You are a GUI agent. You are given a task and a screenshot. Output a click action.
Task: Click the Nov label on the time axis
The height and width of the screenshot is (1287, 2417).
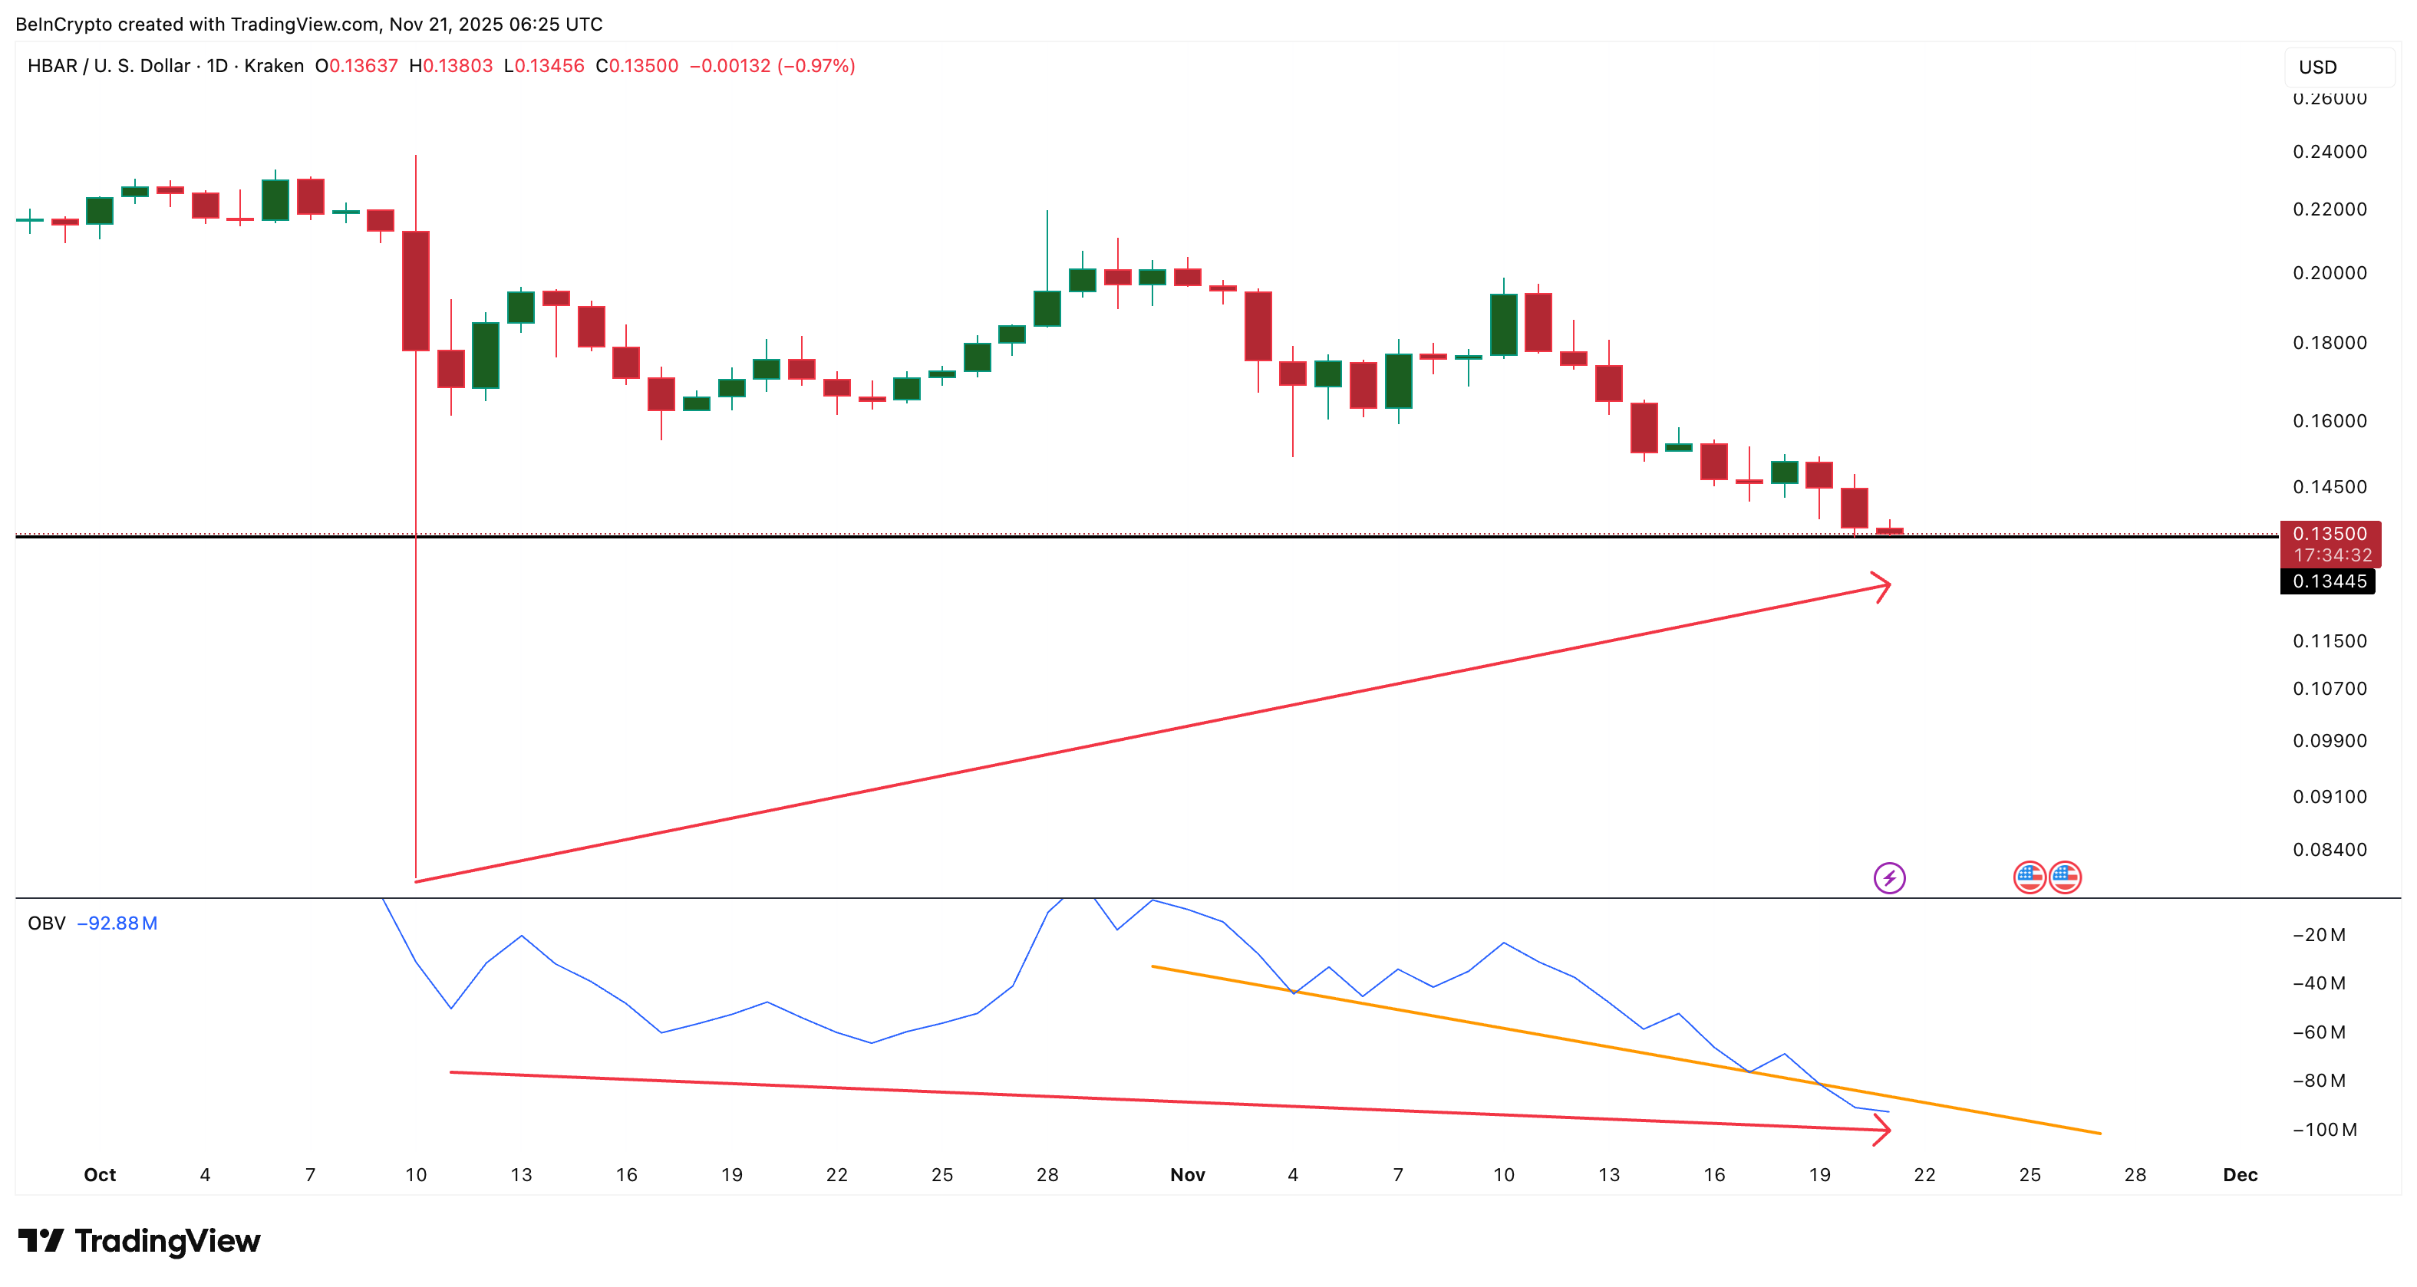[1188, 1174]
